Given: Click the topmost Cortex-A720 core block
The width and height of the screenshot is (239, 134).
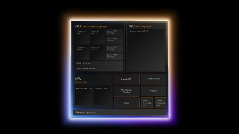Looking at the screenshot, I should pyautogui.click(x=114, y=33).
